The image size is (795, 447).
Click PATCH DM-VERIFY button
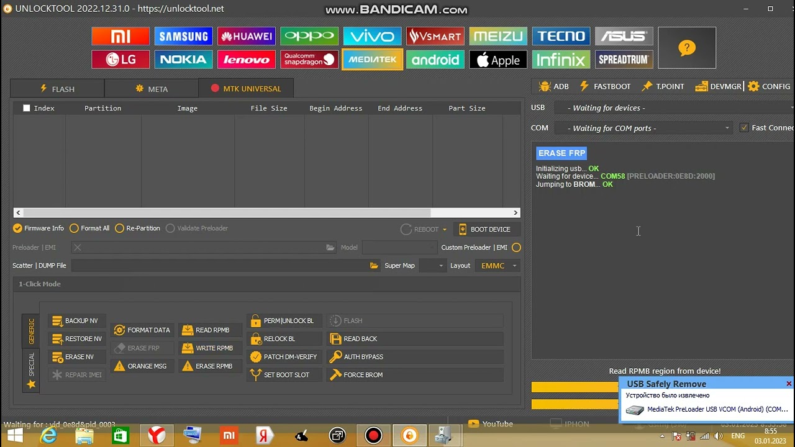284,357
